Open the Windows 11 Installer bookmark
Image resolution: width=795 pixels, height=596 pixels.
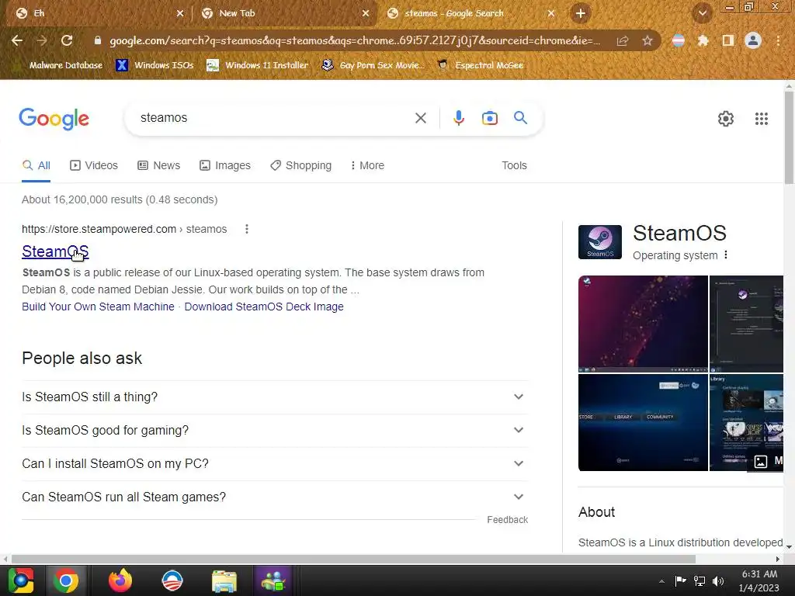tap(258, 65)
